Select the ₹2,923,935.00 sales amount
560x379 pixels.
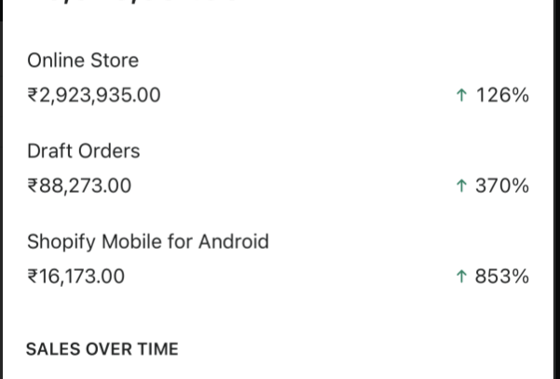(94, 95)
